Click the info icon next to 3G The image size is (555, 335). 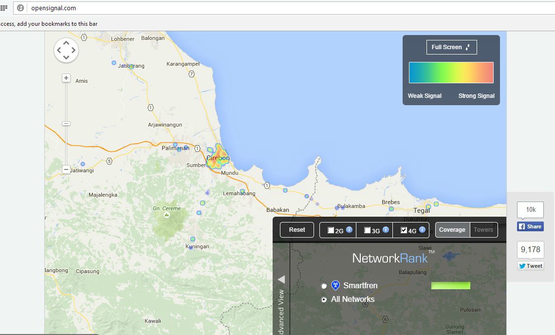click(x=386, y=230)
